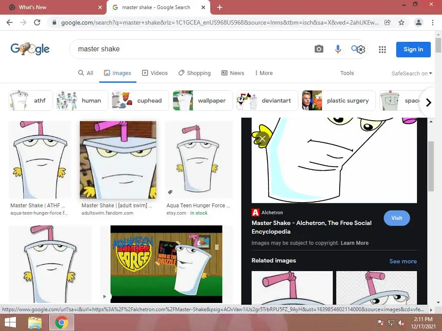Screen dimensions: 442x331
Task: Click the product tag icon on Etsy image
Action: (170, 192)
